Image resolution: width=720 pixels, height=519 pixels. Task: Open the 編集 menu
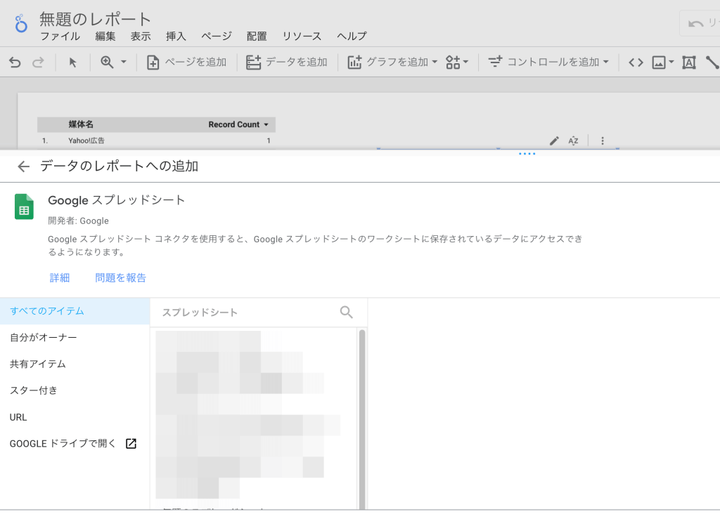(x=105, y=37)
